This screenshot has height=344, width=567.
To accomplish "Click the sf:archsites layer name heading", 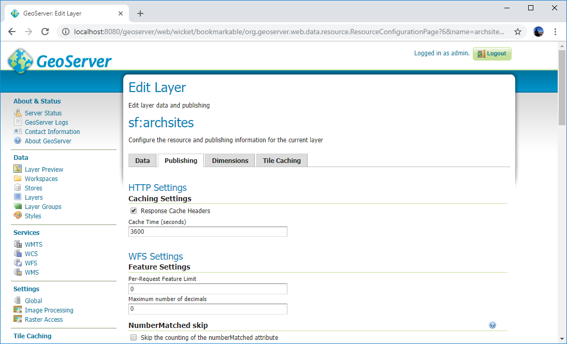I will (x=161, y=123).
